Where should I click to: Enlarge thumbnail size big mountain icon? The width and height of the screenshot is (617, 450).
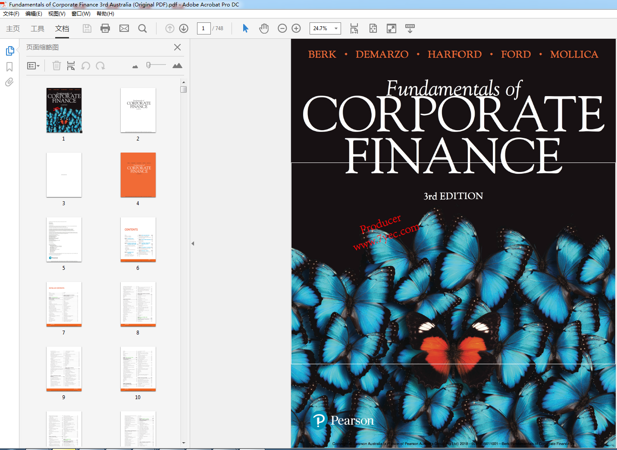(x=177, y=66)
